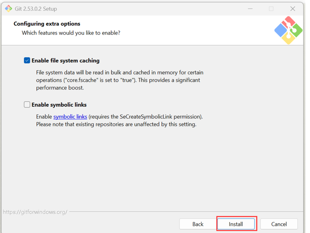Screen dimensions: 310x233
Task: Minimize the Git Setup window
Action: 250,9
